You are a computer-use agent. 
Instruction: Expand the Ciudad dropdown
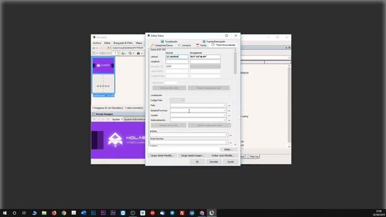(224, 115)
